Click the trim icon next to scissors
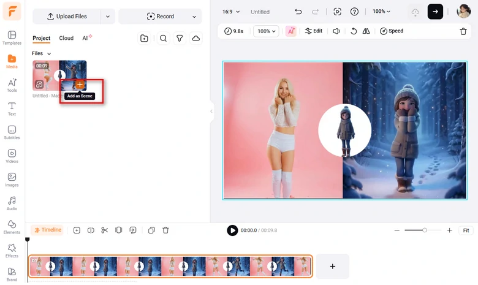The height and width of the screenshot is (285, 478). point(119,230)
